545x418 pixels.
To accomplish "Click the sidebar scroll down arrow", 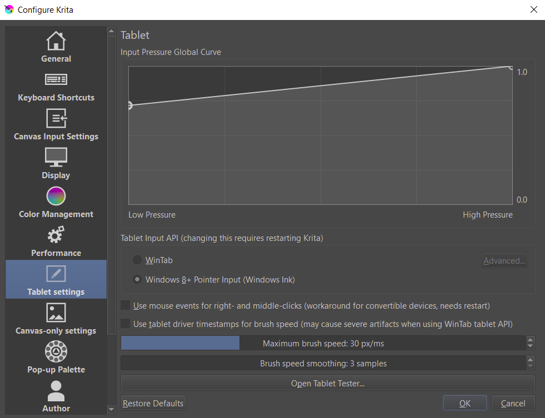I will pos(112,409).
